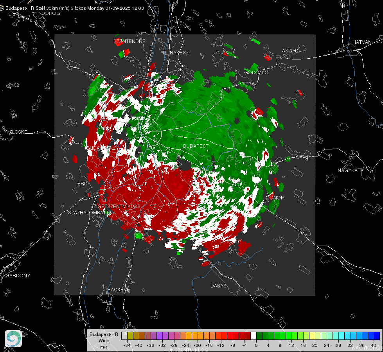Click the -28 value on the legend scale

coord(174,345)
